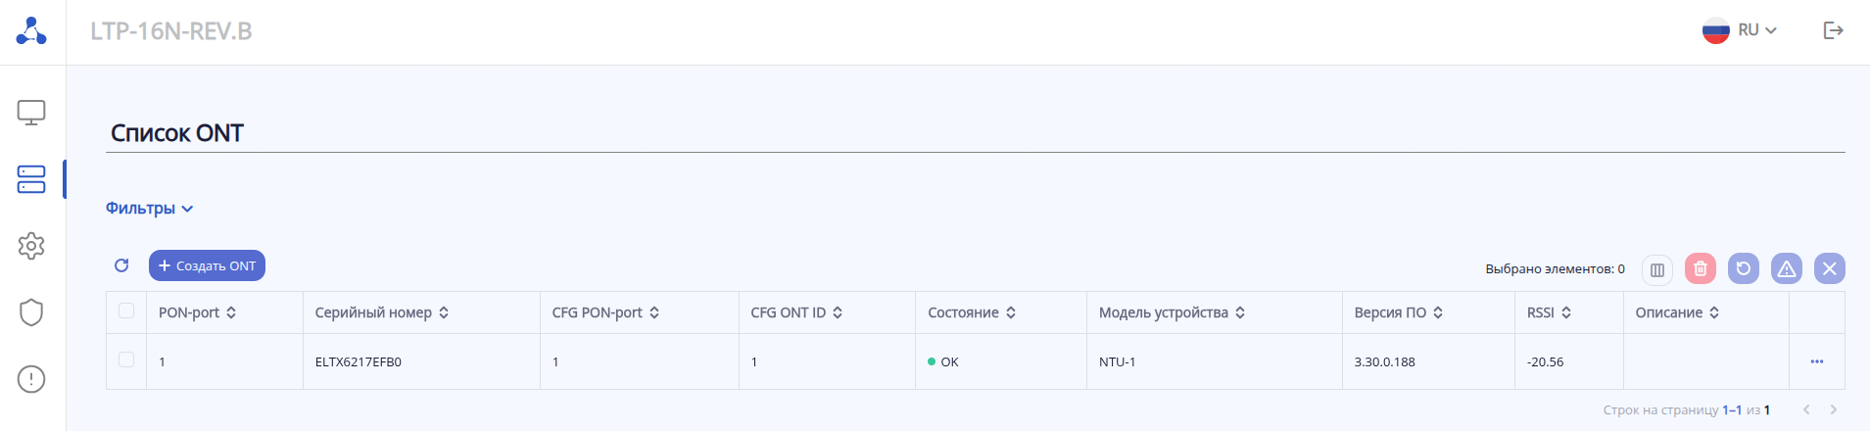Screen dimensions: 1870x431
Task: Click the warning triangle toolbar button
Action: (x=1787, y=268)
